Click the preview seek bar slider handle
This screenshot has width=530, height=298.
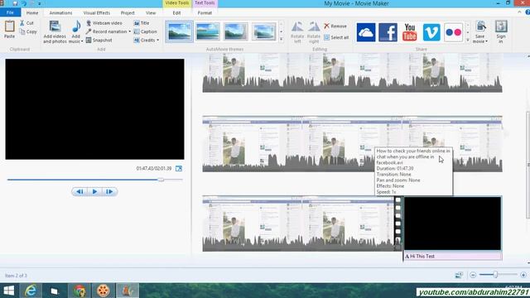[x=161, y=180]
